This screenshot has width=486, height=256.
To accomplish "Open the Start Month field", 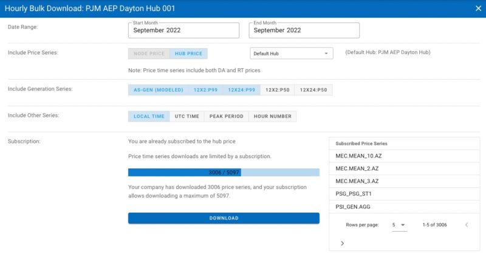I will coord(183,30).
